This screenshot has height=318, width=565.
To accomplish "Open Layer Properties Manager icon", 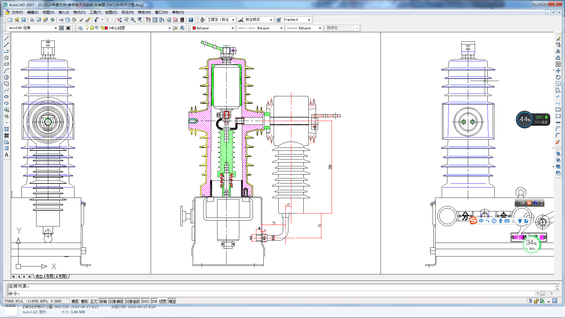I will pos(80,28).
